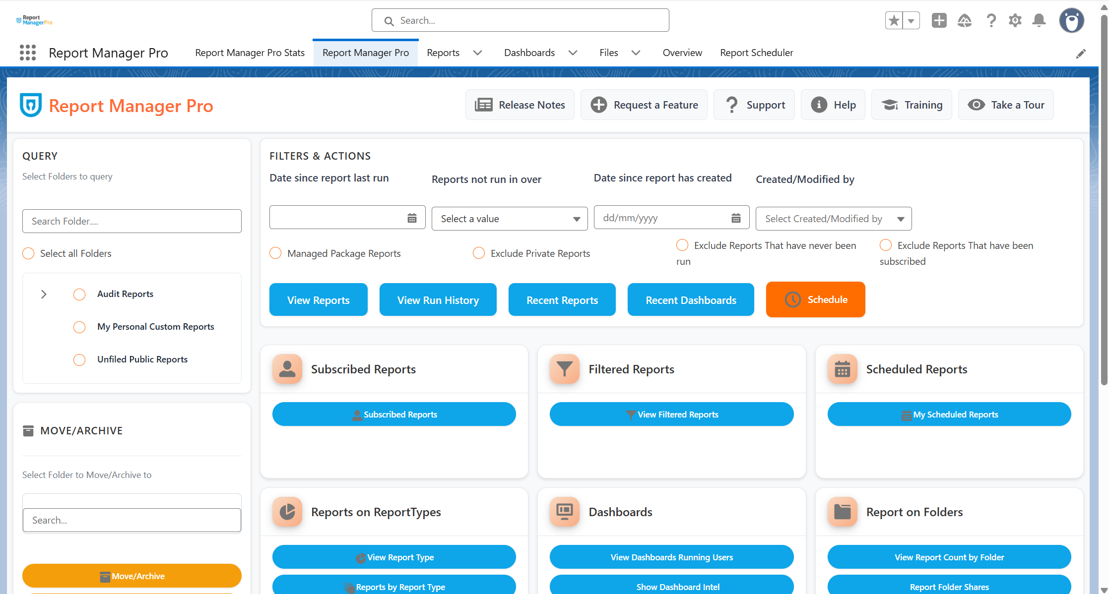Screen dimensions: 1109x594
Task: Click the Subscribed Reports card person icon
Action: pyautogui.click(x=287, y=369)
